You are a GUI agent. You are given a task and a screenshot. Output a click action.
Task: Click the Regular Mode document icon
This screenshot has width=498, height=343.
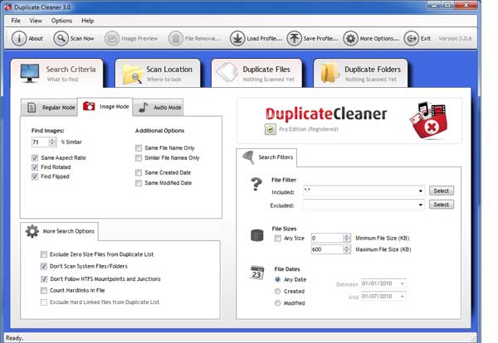[32, 108]
